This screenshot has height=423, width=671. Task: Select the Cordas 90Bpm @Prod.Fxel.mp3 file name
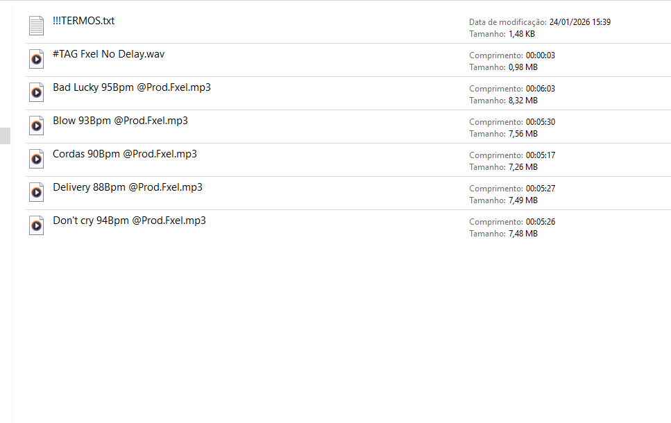point(125,154)
